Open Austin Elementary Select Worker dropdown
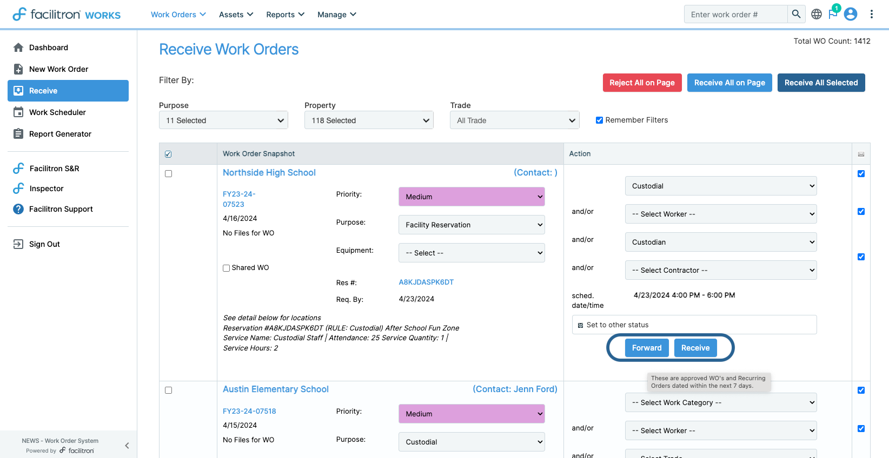 (x=721, y=430)
